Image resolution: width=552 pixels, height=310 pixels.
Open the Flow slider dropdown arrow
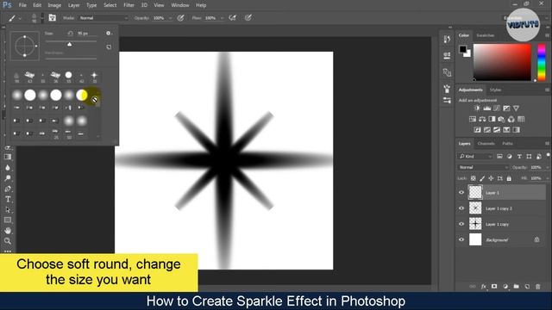click(222, 18)
